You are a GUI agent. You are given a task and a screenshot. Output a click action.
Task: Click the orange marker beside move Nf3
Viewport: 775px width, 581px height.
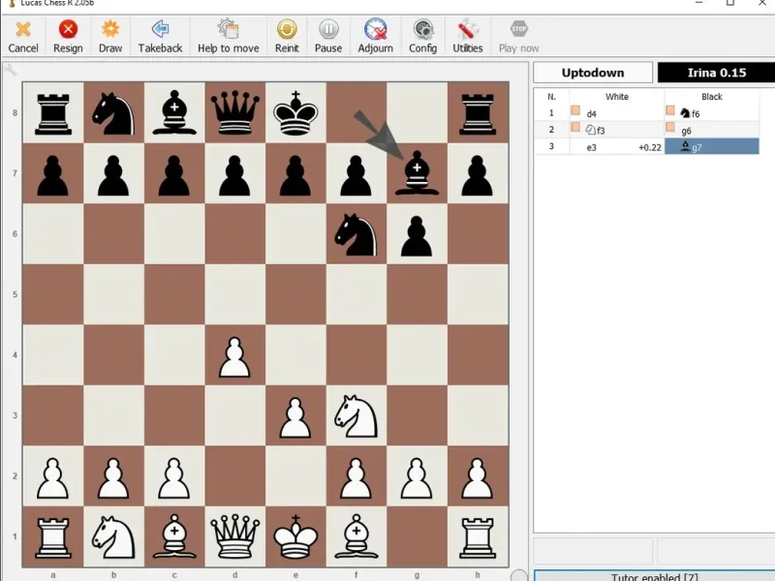tap(575, 128)
